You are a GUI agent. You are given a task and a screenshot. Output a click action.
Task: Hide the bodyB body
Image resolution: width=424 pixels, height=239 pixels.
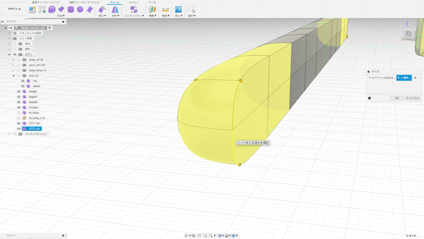tap(19, 92)
